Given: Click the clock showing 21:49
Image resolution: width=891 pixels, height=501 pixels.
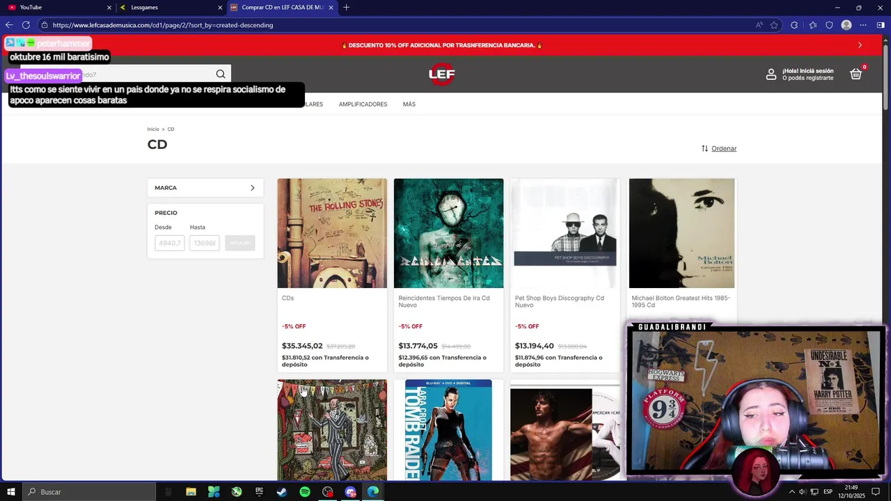Looking at the screenshot, I should (x=851, y=488).
